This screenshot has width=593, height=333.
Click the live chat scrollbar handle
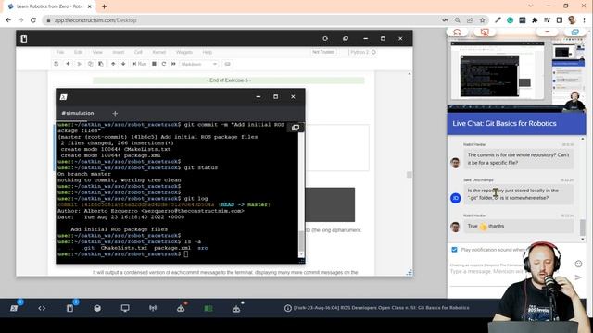point(582,227)
